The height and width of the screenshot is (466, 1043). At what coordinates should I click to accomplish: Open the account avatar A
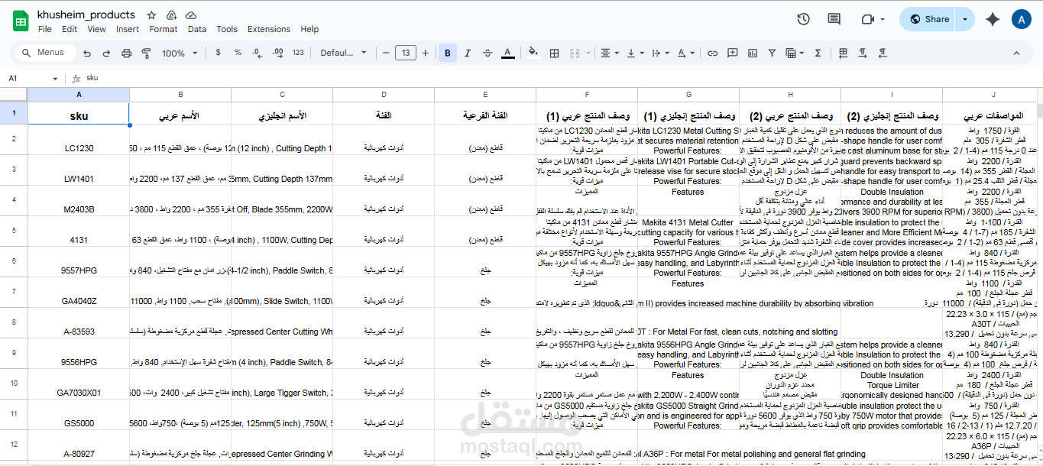(1022, 19)
